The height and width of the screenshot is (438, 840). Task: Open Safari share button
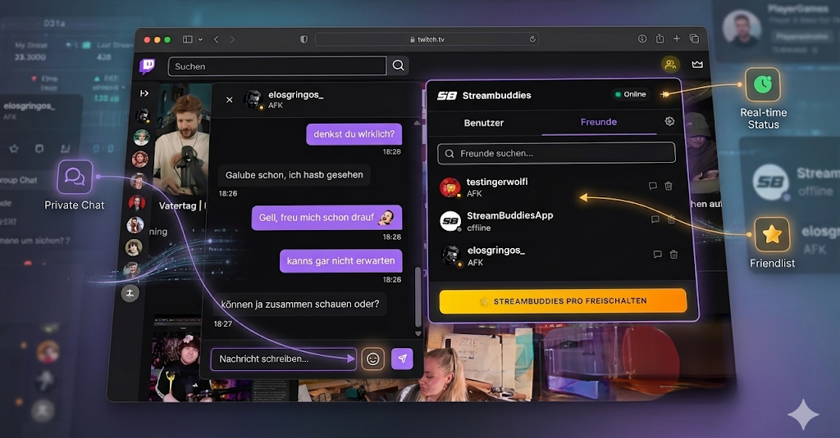pos(660,38)
